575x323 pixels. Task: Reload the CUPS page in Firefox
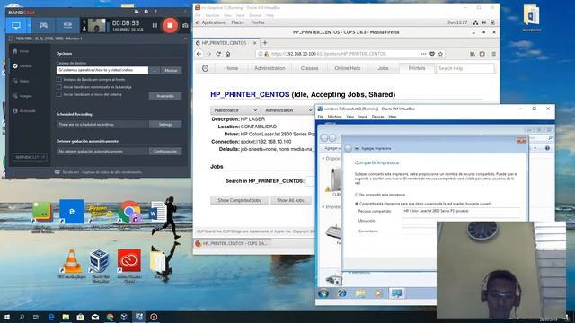(x=218, y=54)
